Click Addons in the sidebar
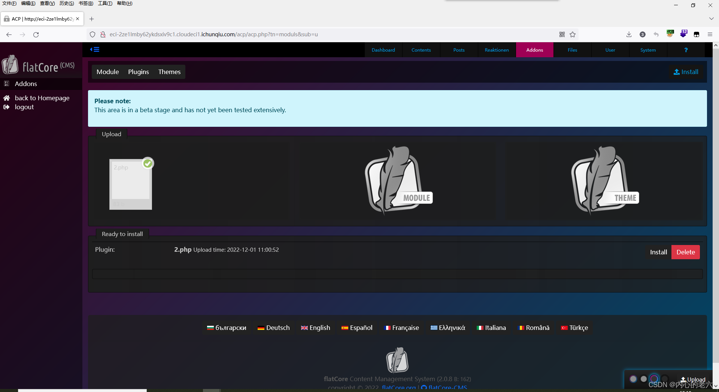The width and height of the screenshot is (719, 392). 26,84
